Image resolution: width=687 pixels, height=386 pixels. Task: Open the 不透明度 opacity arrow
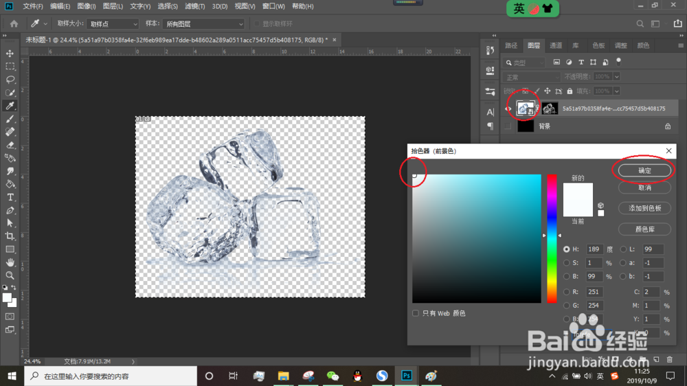(616, 77)
